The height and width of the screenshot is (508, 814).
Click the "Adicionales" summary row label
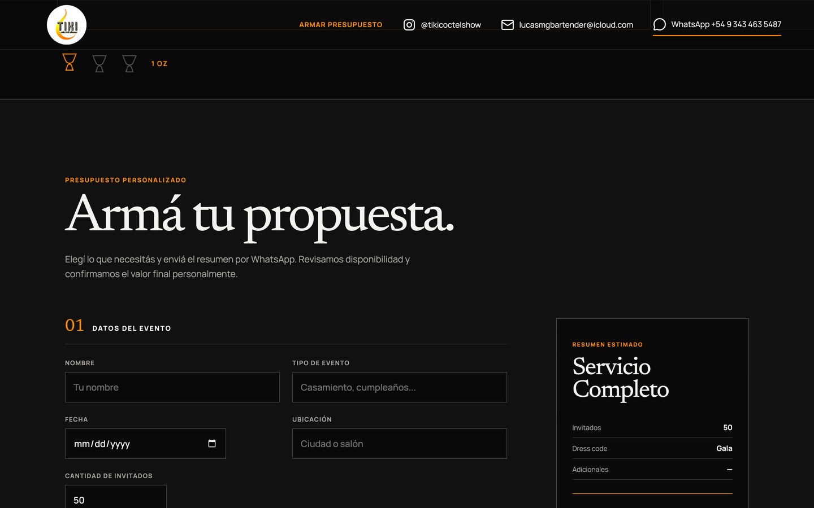[590, 470]
